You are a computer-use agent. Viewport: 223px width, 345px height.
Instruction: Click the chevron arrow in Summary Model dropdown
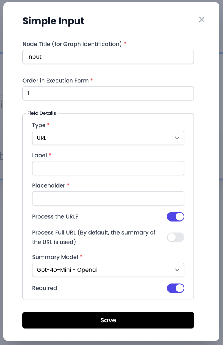177,270
